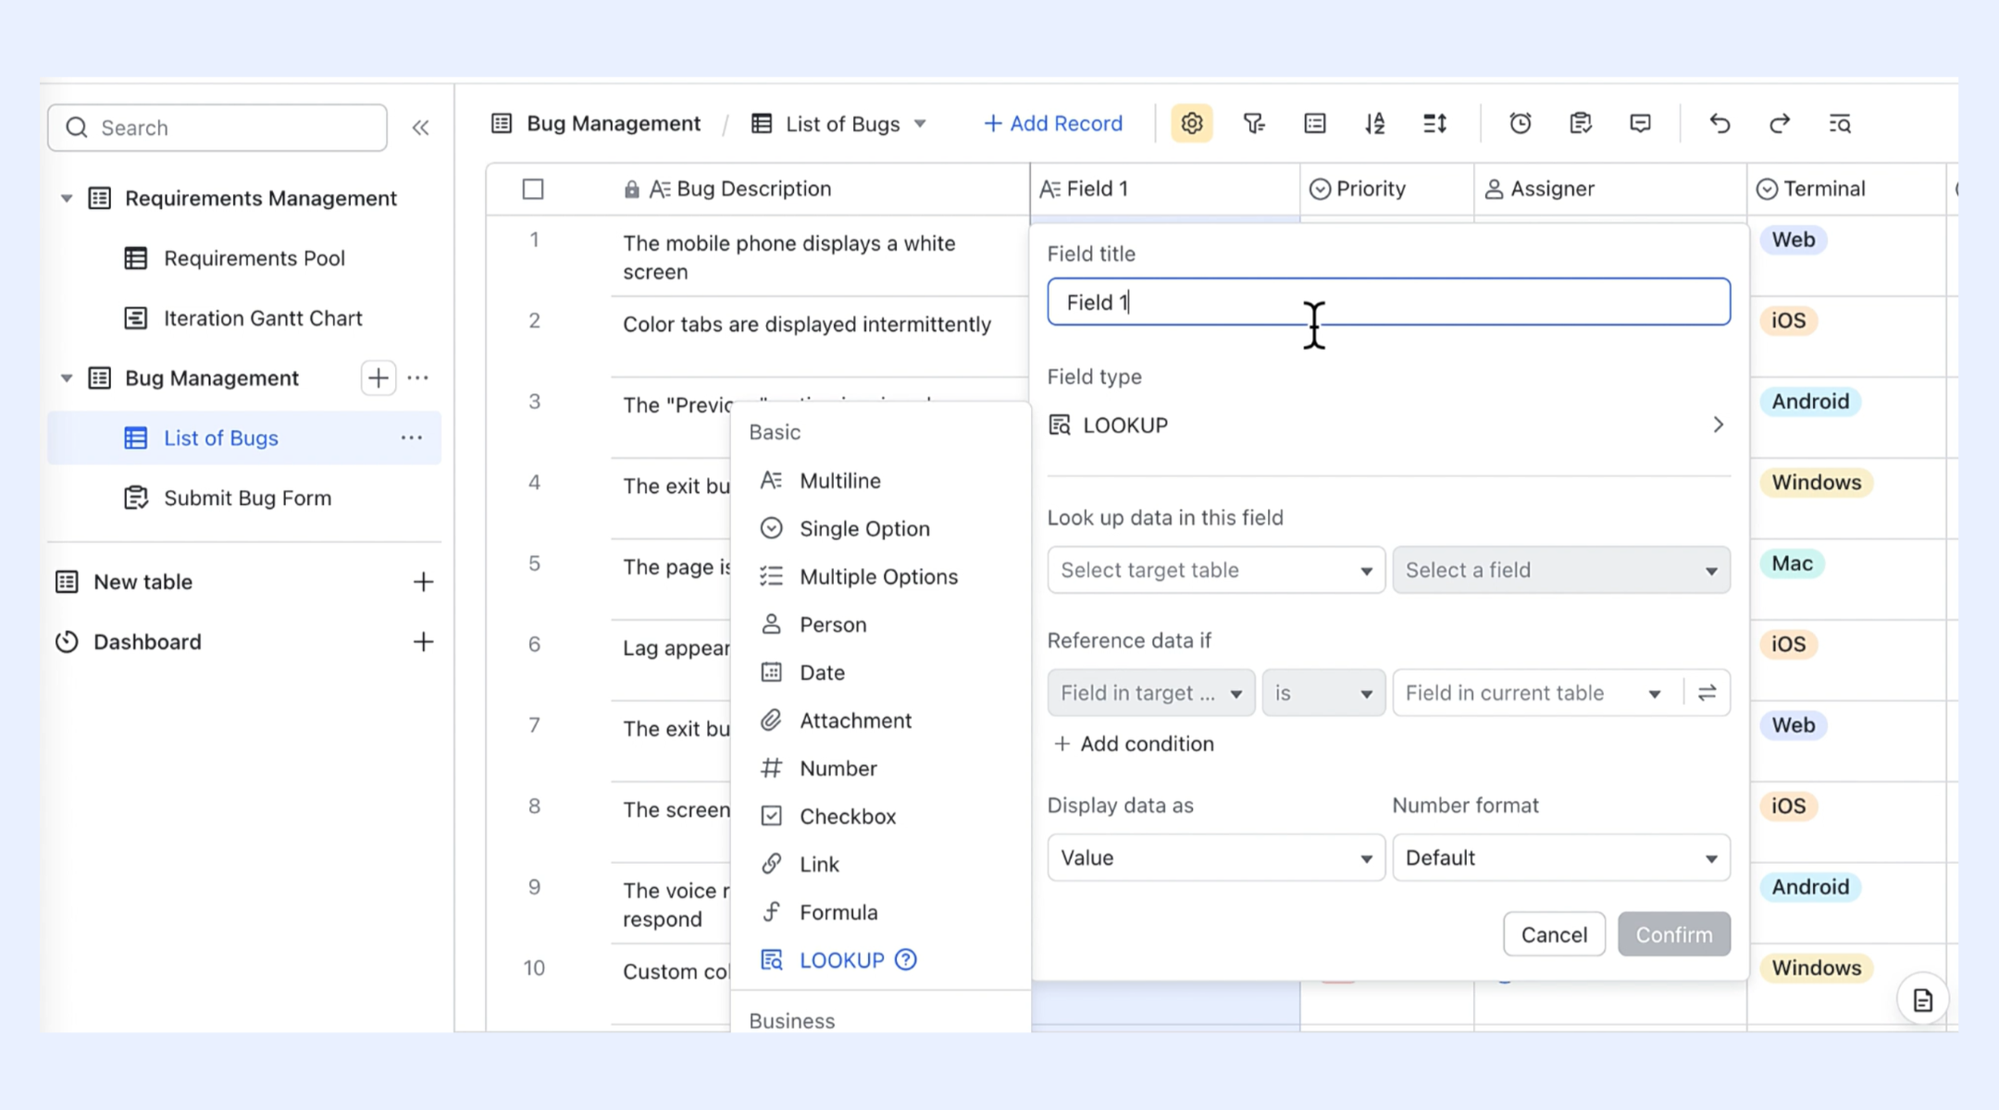Collapse Bug Management tree node
Screen dimensions: 1999x1110
coord(67,378)
